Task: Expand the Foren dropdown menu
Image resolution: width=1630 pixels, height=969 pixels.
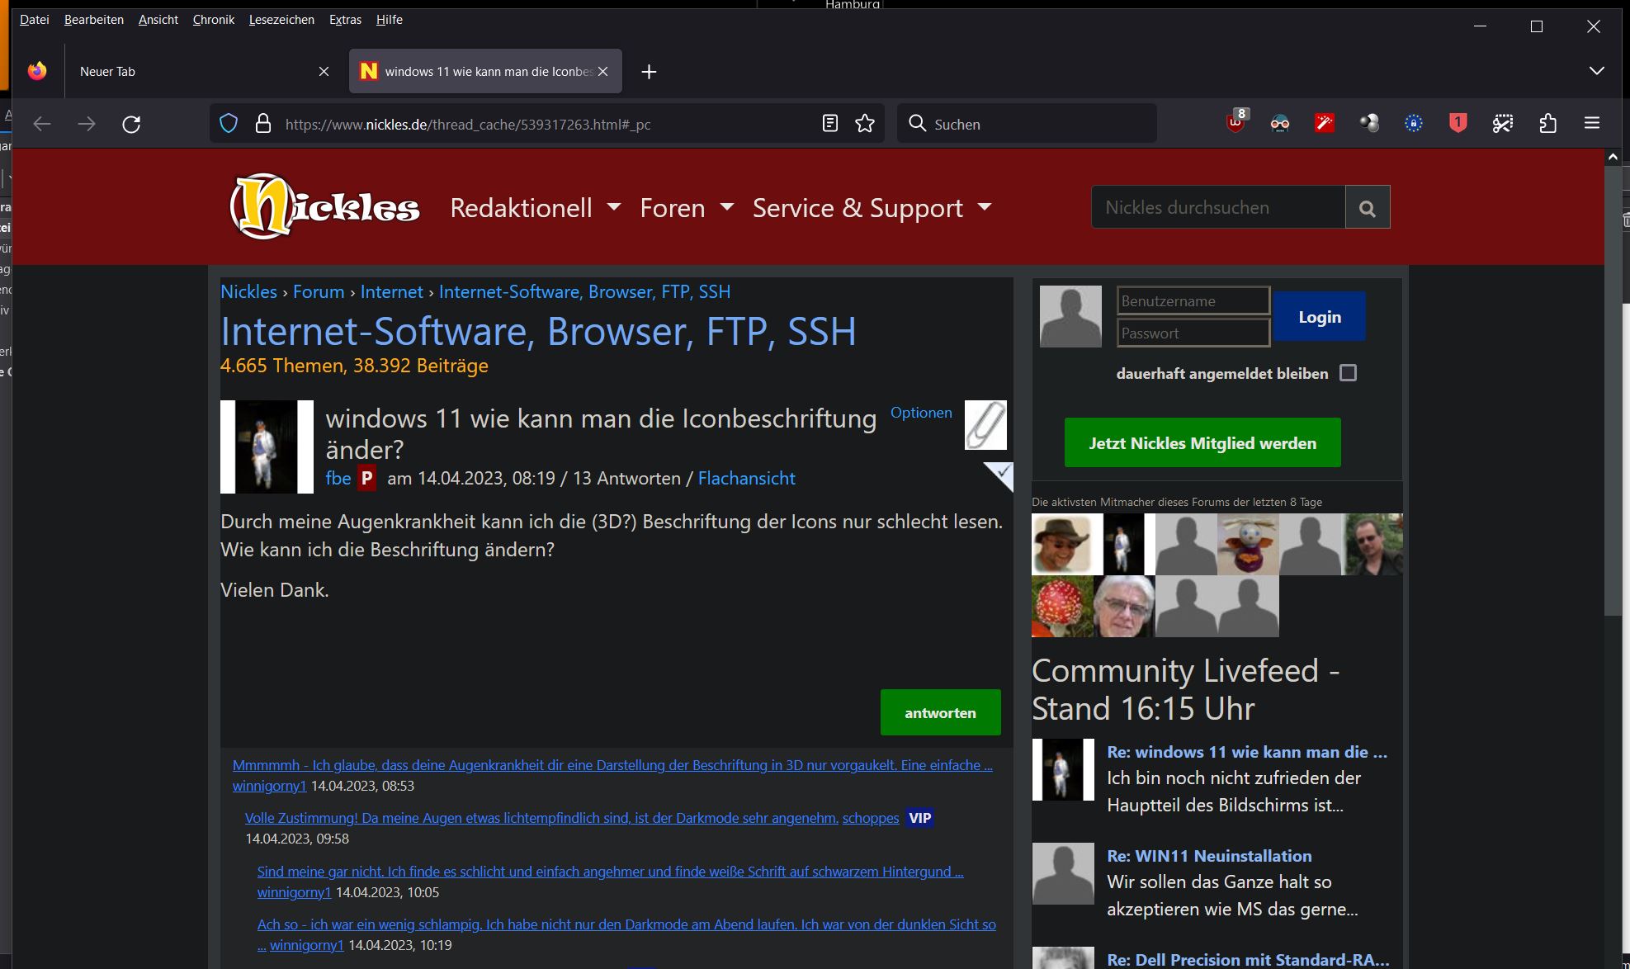Action: 687,208
